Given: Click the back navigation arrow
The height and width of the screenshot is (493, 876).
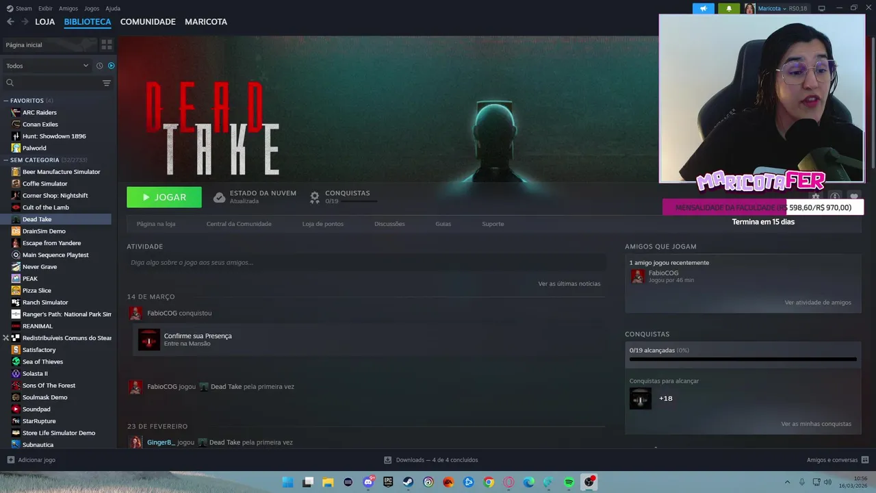Looking at the screenshot, I should tap(10, 22).
